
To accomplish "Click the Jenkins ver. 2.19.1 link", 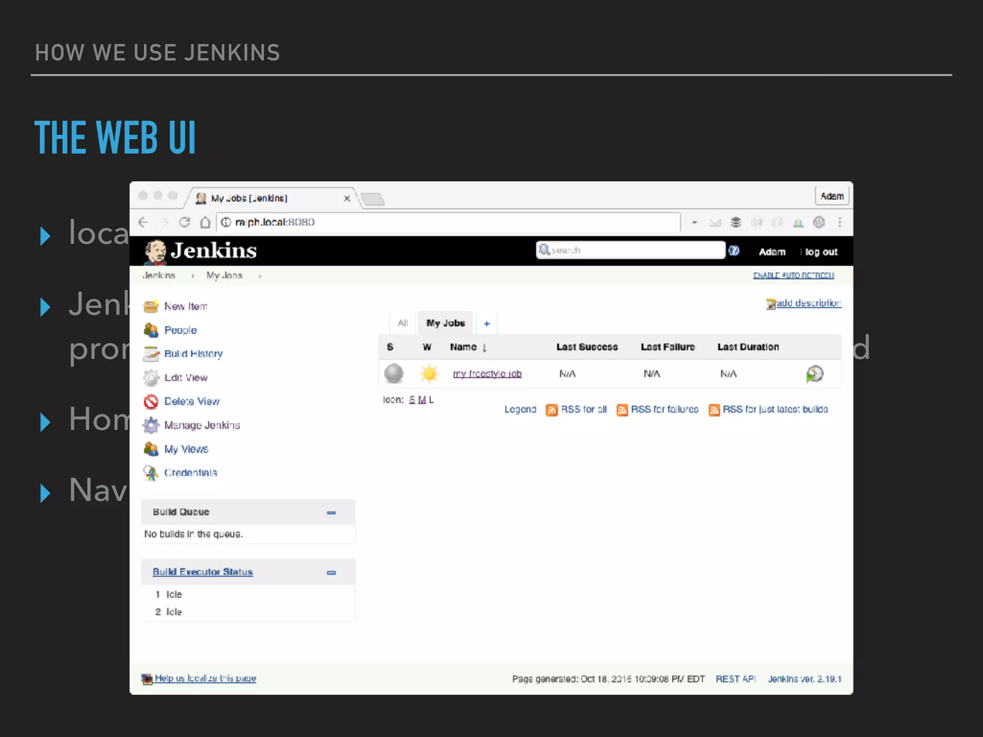I will (804, 679).
